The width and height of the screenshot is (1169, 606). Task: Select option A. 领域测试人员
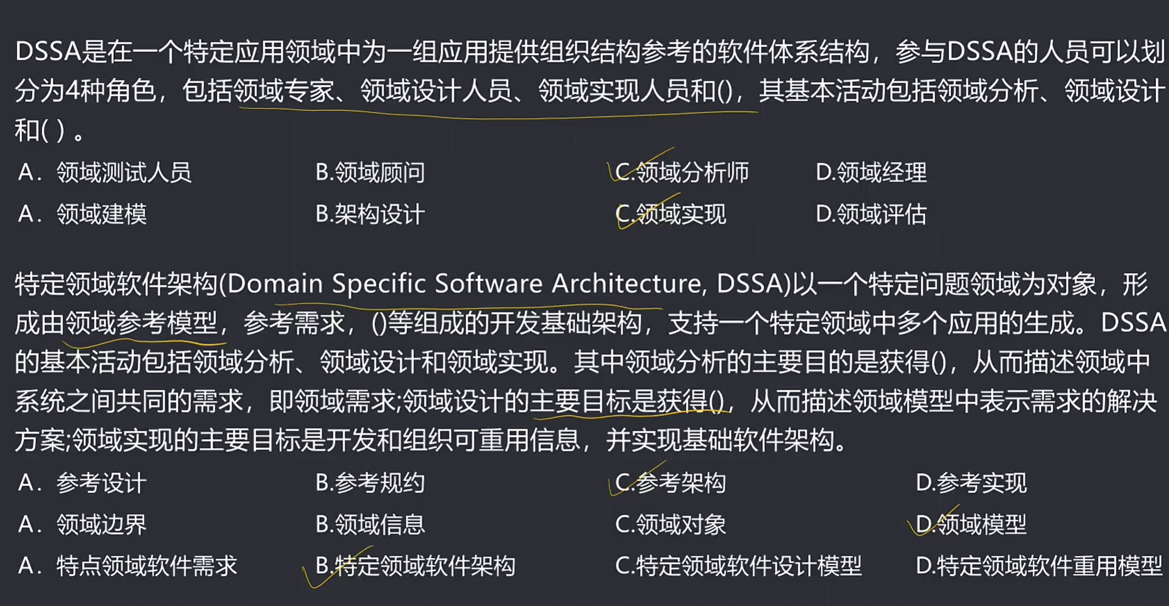(105, 172)
